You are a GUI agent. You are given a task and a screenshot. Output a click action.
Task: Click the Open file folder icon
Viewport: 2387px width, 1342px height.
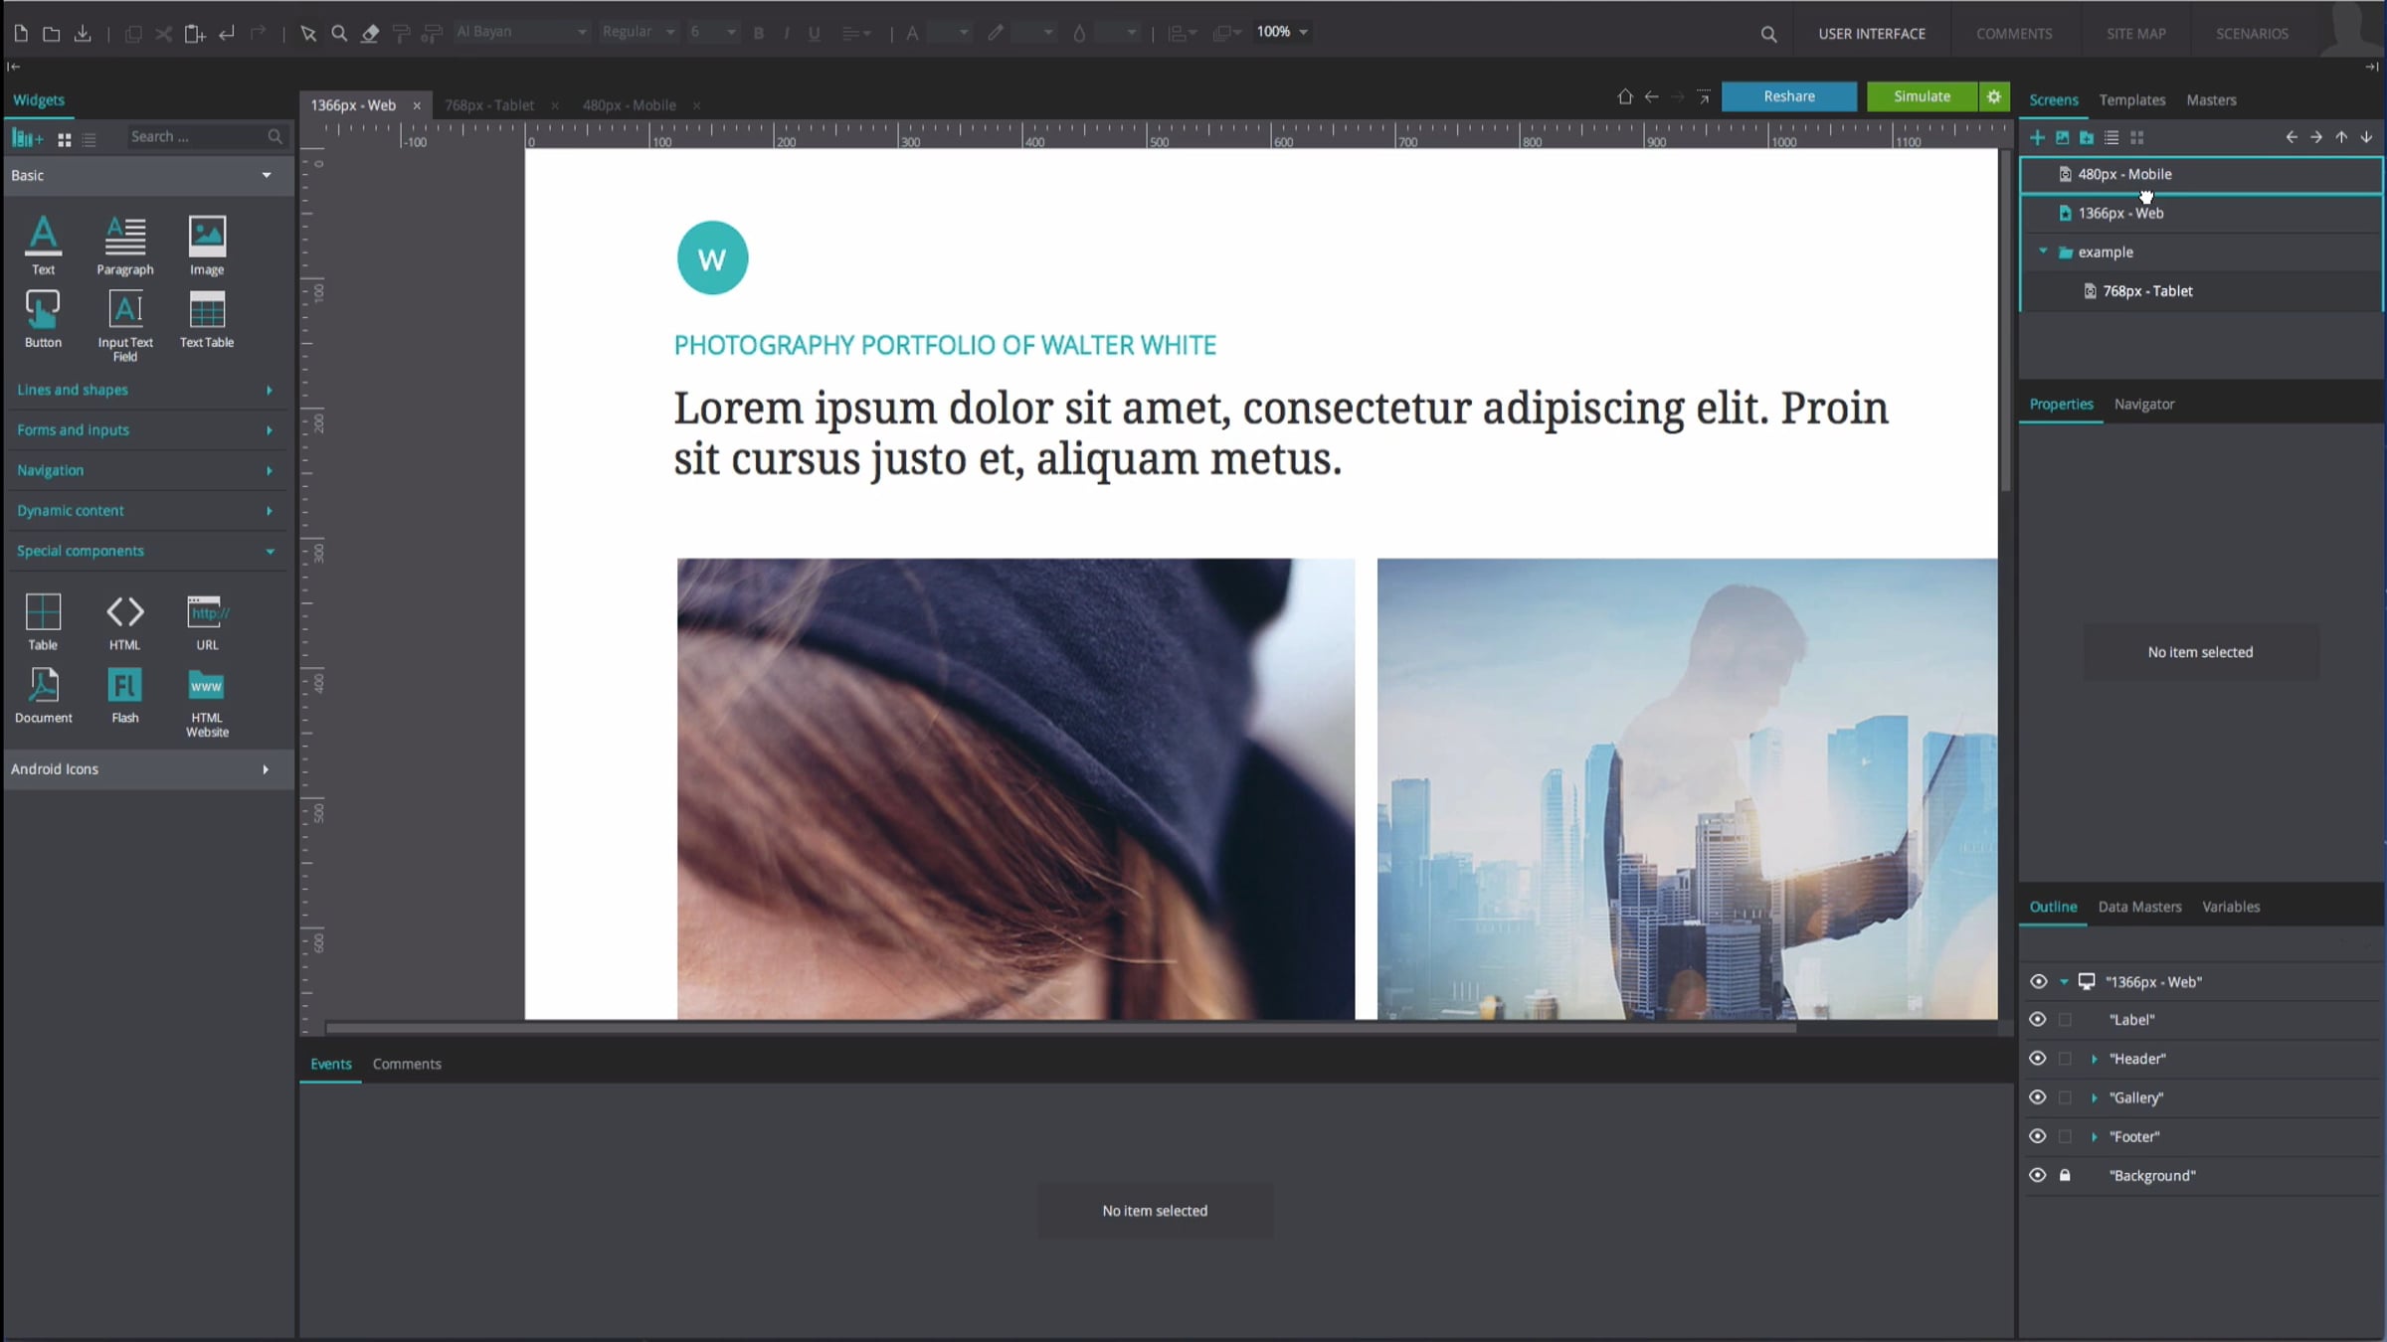(x=52, y=33)
